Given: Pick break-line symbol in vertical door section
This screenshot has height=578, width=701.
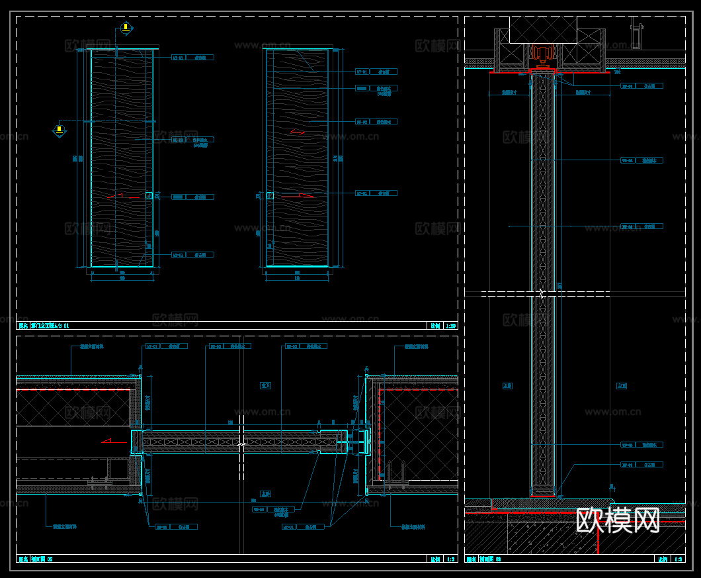Looking at the screenshot, I should point(542,294).
